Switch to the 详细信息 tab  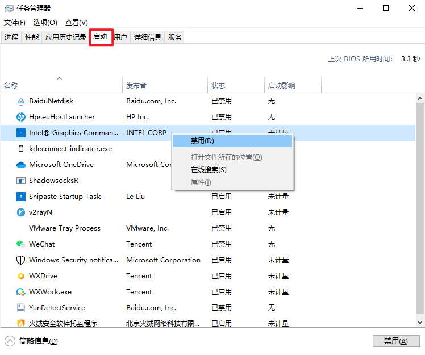click(148, 37)
